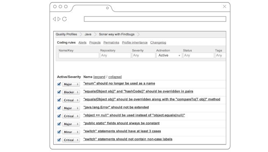Open Major severity dropdown for java.lang.Error rule
The image size is (268, 152).
point(71,108)
